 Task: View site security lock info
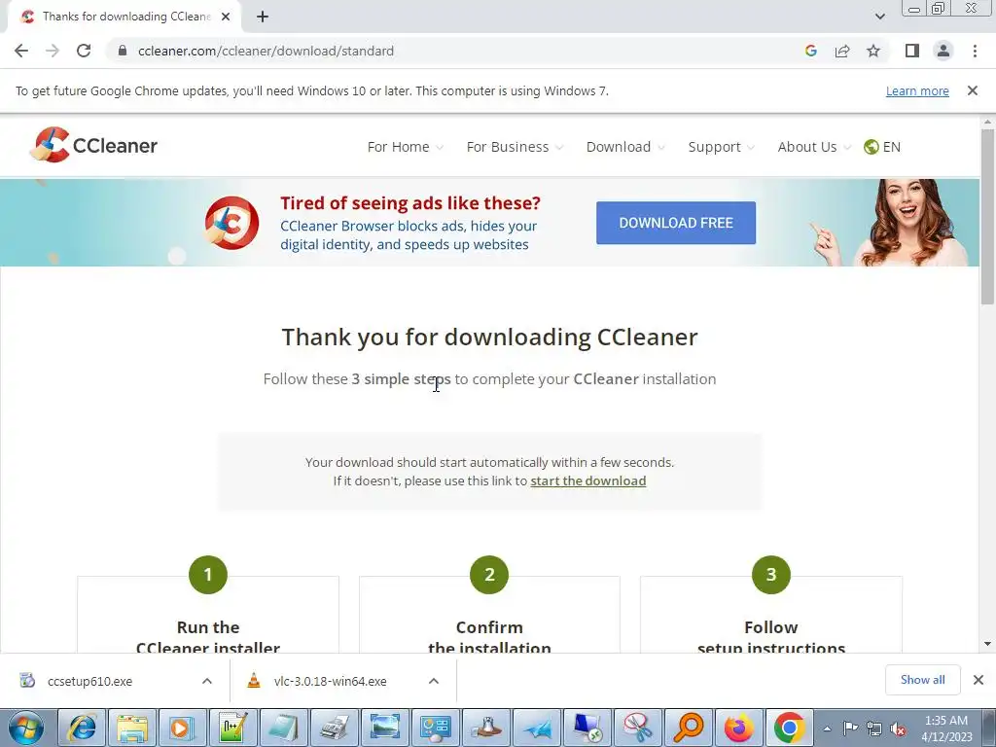point(123,51)
